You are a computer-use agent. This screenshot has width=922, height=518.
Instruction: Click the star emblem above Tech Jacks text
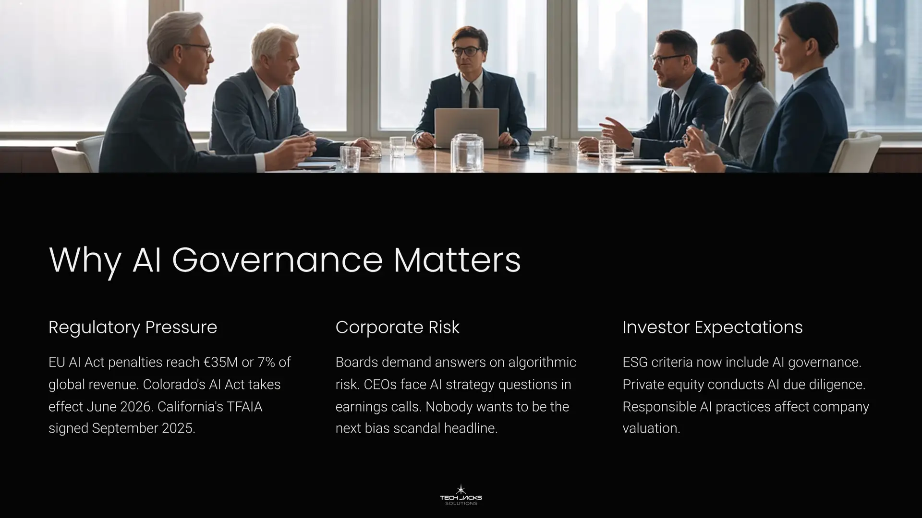pyautogui.click(x=461, y=489)
